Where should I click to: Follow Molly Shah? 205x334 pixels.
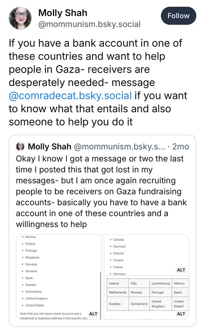(x=178, y=16)
